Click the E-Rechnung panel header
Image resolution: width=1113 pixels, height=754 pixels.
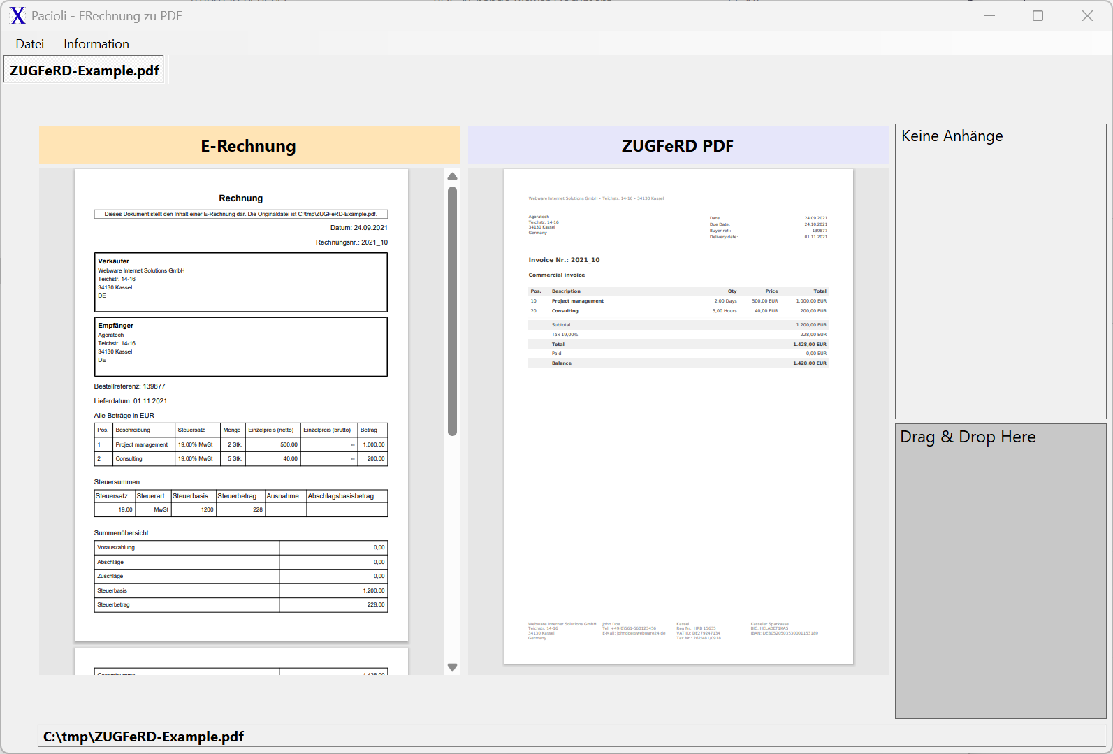point(249,145)
